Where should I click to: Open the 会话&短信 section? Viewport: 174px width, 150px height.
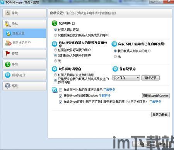click(24, 75)
